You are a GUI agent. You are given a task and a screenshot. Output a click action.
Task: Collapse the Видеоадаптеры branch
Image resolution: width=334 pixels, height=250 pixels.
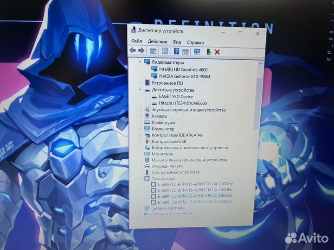click(x=140, y=62)
